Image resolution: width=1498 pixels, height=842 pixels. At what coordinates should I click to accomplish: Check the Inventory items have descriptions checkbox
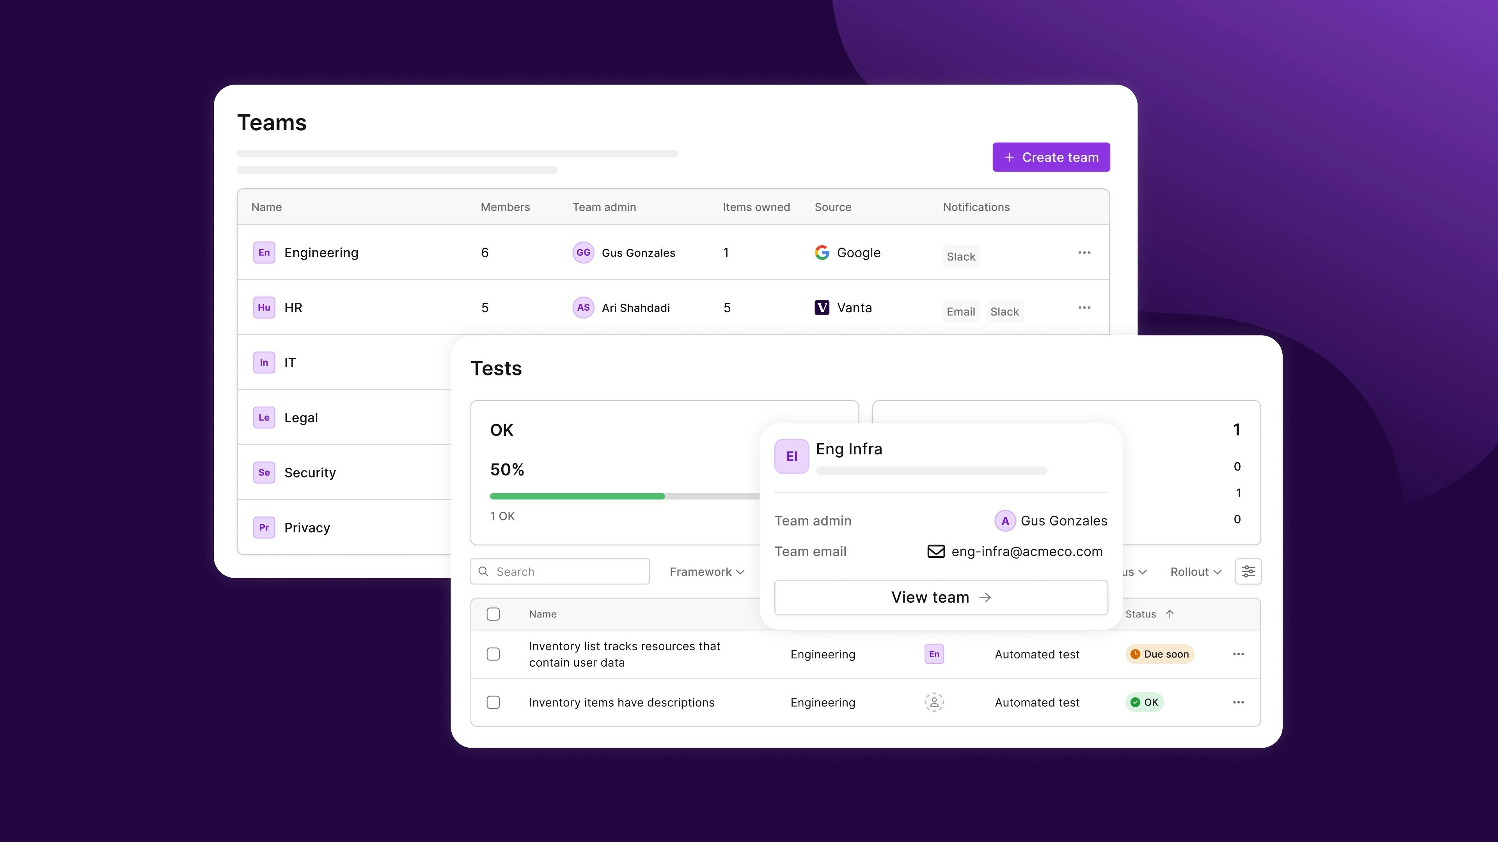pyautogui.click(x=493, y=702)
